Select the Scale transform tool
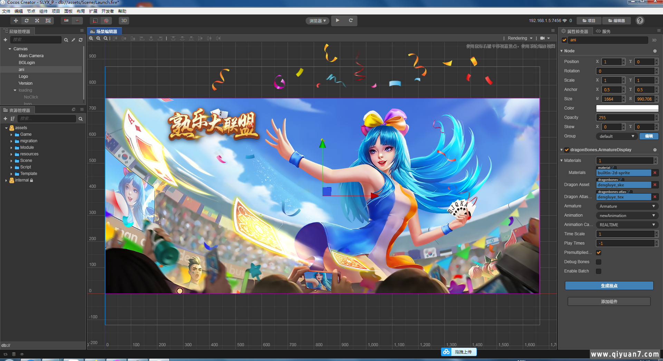The width and height of the screenshot is (663, 361). (37, 21)
